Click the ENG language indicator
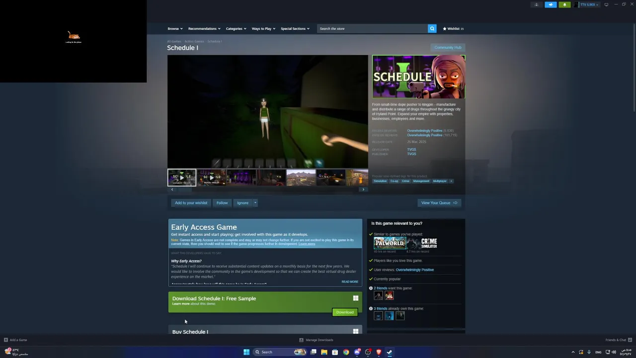Screen dimensions: 636x358 click(598, 352)
